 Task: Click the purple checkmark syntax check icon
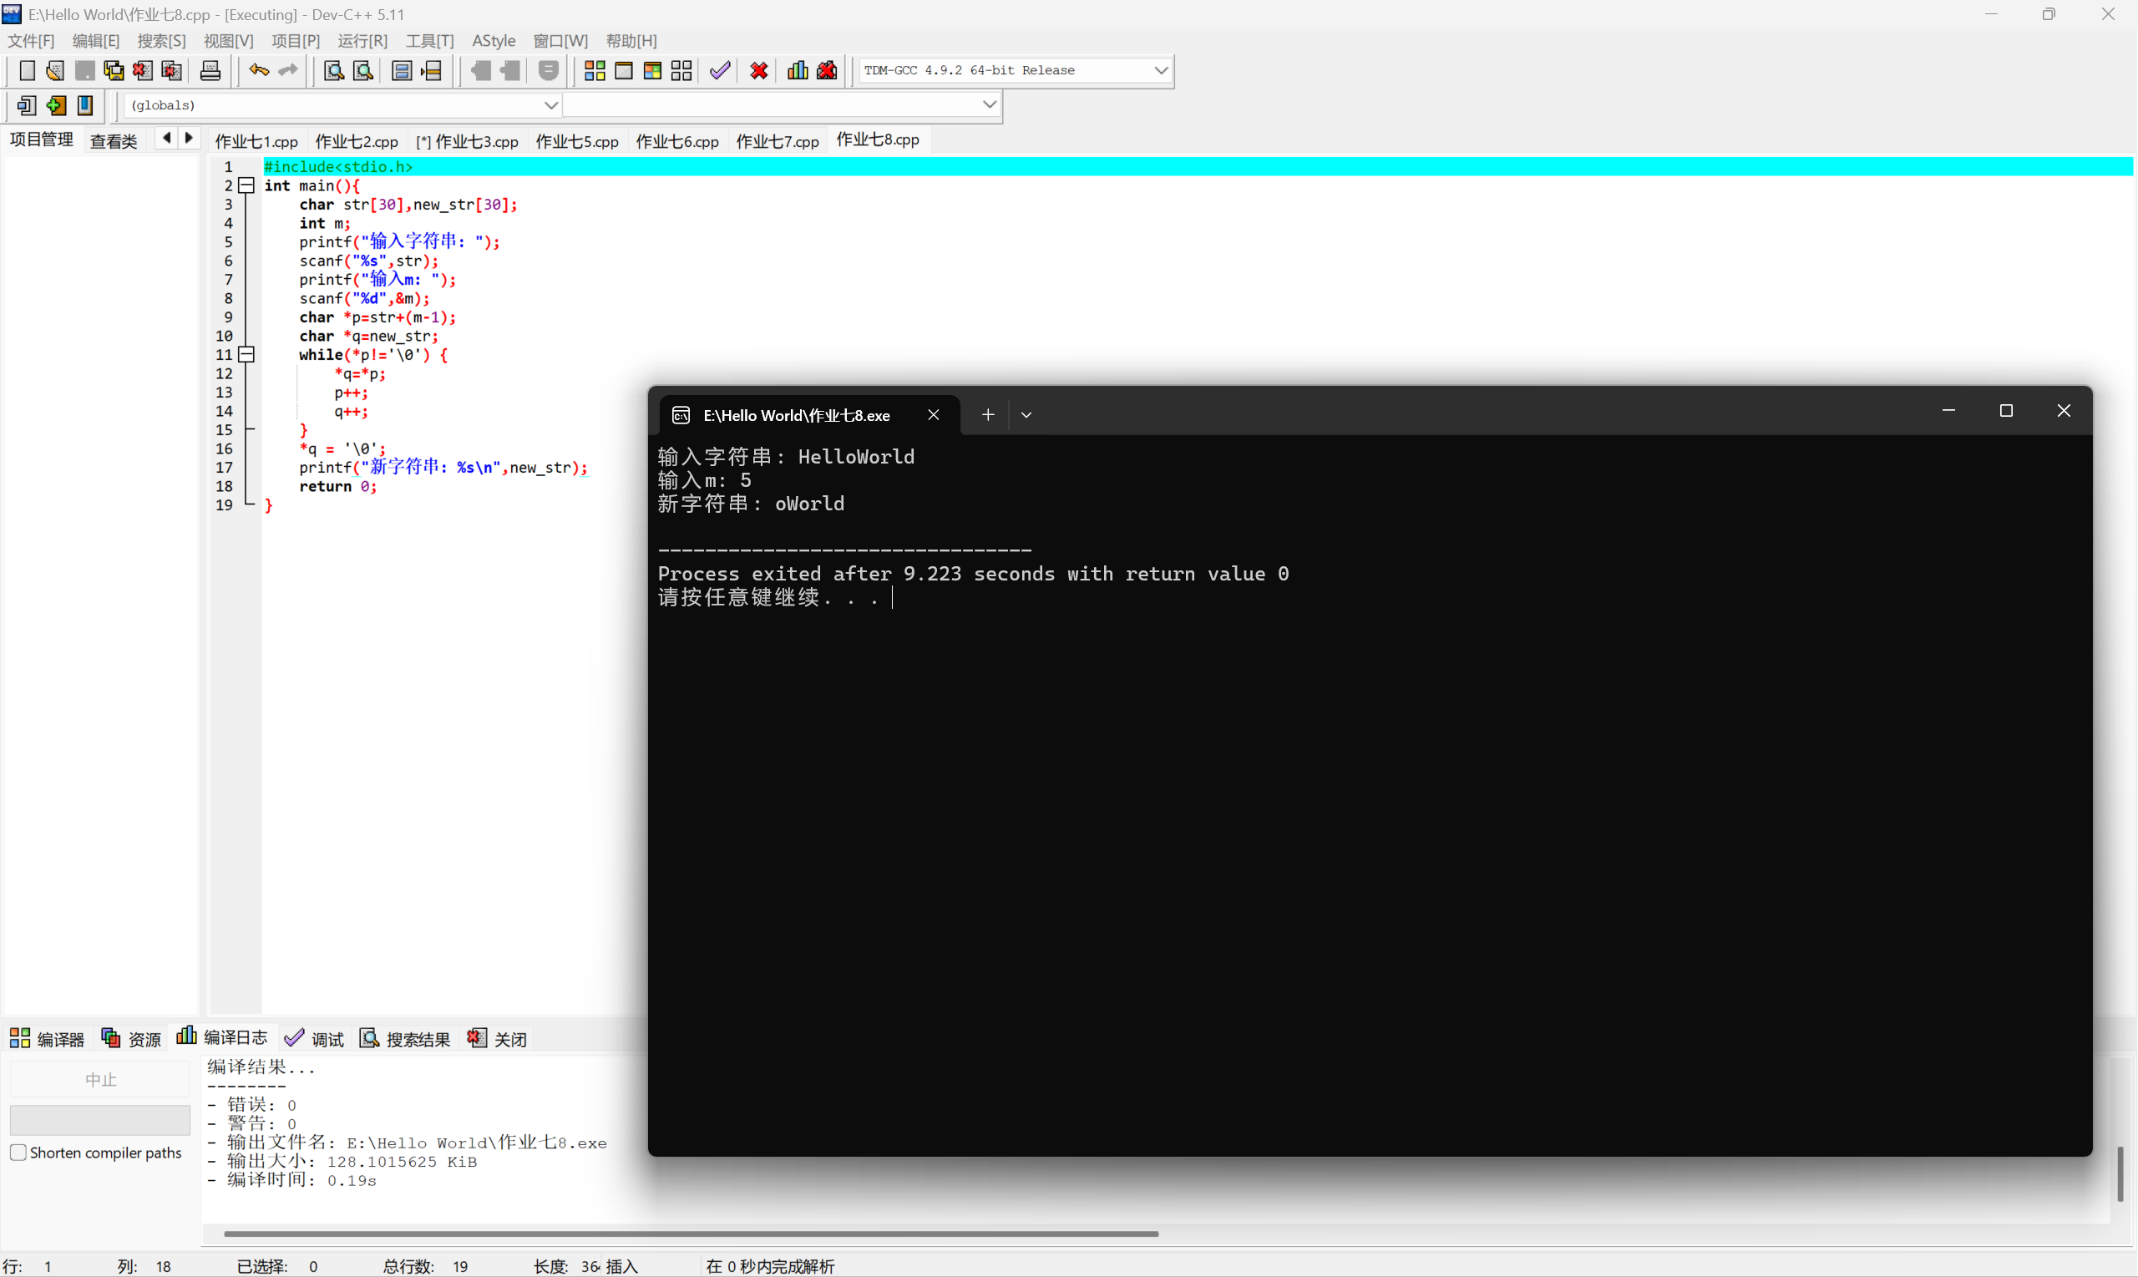point(720,70)
